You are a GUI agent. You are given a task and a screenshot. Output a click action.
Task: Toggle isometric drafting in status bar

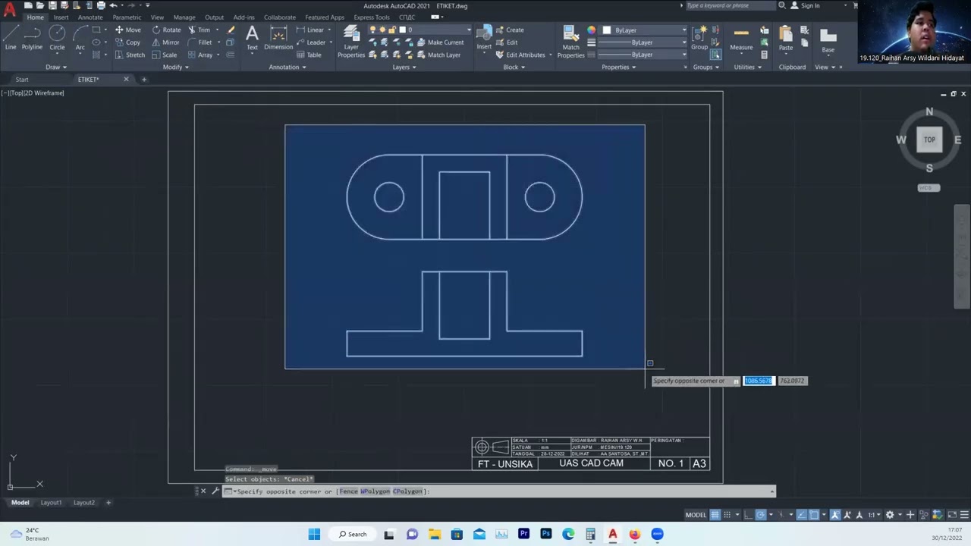coord(781,515)
